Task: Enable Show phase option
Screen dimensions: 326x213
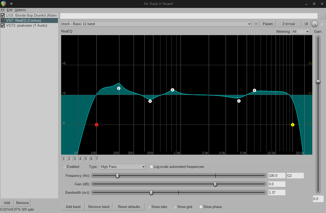Action: coord(201,207)
